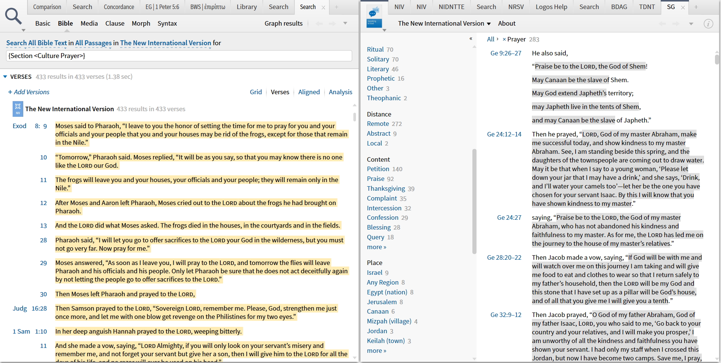Open The New International Version dropdown in right panel
This screenshot has height=363, width=721.
[444, 23]
